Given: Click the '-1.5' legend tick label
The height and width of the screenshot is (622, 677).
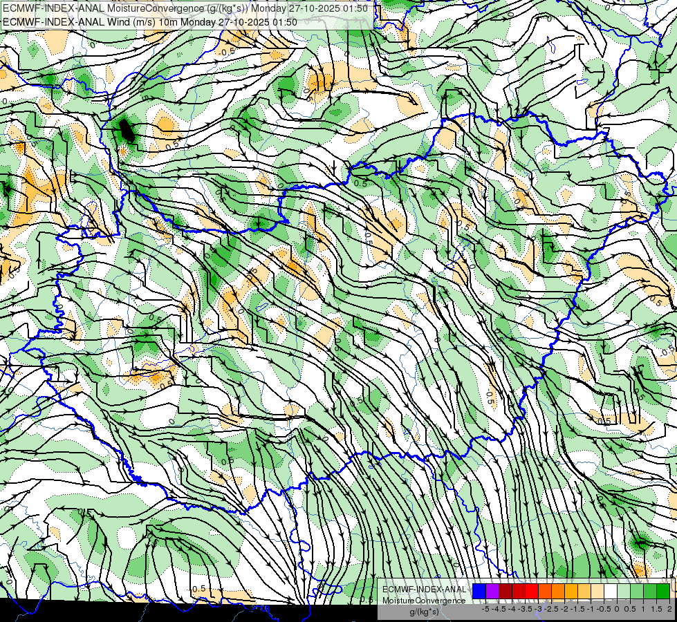Looking at the screenshot, I should (x=577, y=609).
